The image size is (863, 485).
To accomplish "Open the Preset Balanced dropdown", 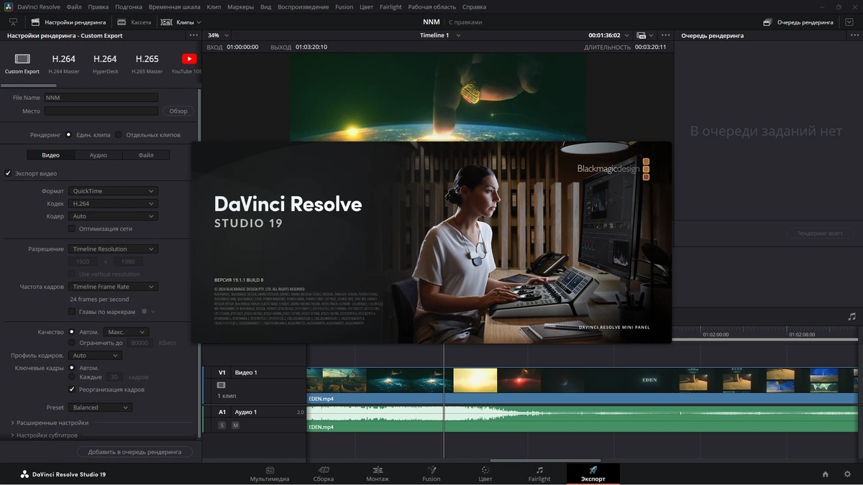I will point(100,407).
